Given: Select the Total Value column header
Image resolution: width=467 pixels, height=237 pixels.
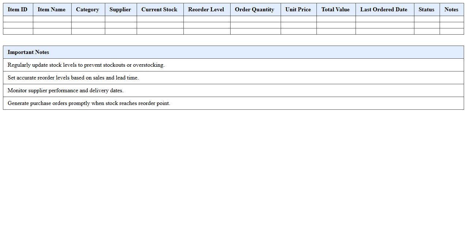Looking at the screenshot, I should click(335, 9).
